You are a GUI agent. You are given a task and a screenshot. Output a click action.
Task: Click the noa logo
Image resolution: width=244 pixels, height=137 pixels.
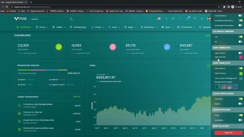(x=20, y=19)
